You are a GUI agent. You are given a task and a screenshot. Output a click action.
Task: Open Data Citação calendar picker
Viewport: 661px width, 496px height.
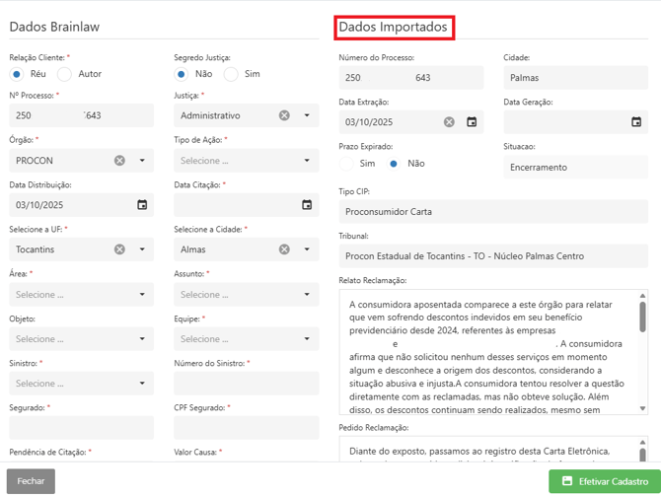(x=307, y=205)
